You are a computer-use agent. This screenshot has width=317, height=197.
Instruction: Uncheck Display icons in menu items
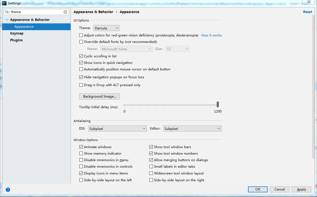(x=81, y=173)
